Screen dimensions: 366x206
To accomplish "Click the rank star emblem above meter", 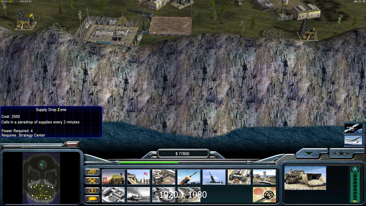I will [x=355, y=169].
